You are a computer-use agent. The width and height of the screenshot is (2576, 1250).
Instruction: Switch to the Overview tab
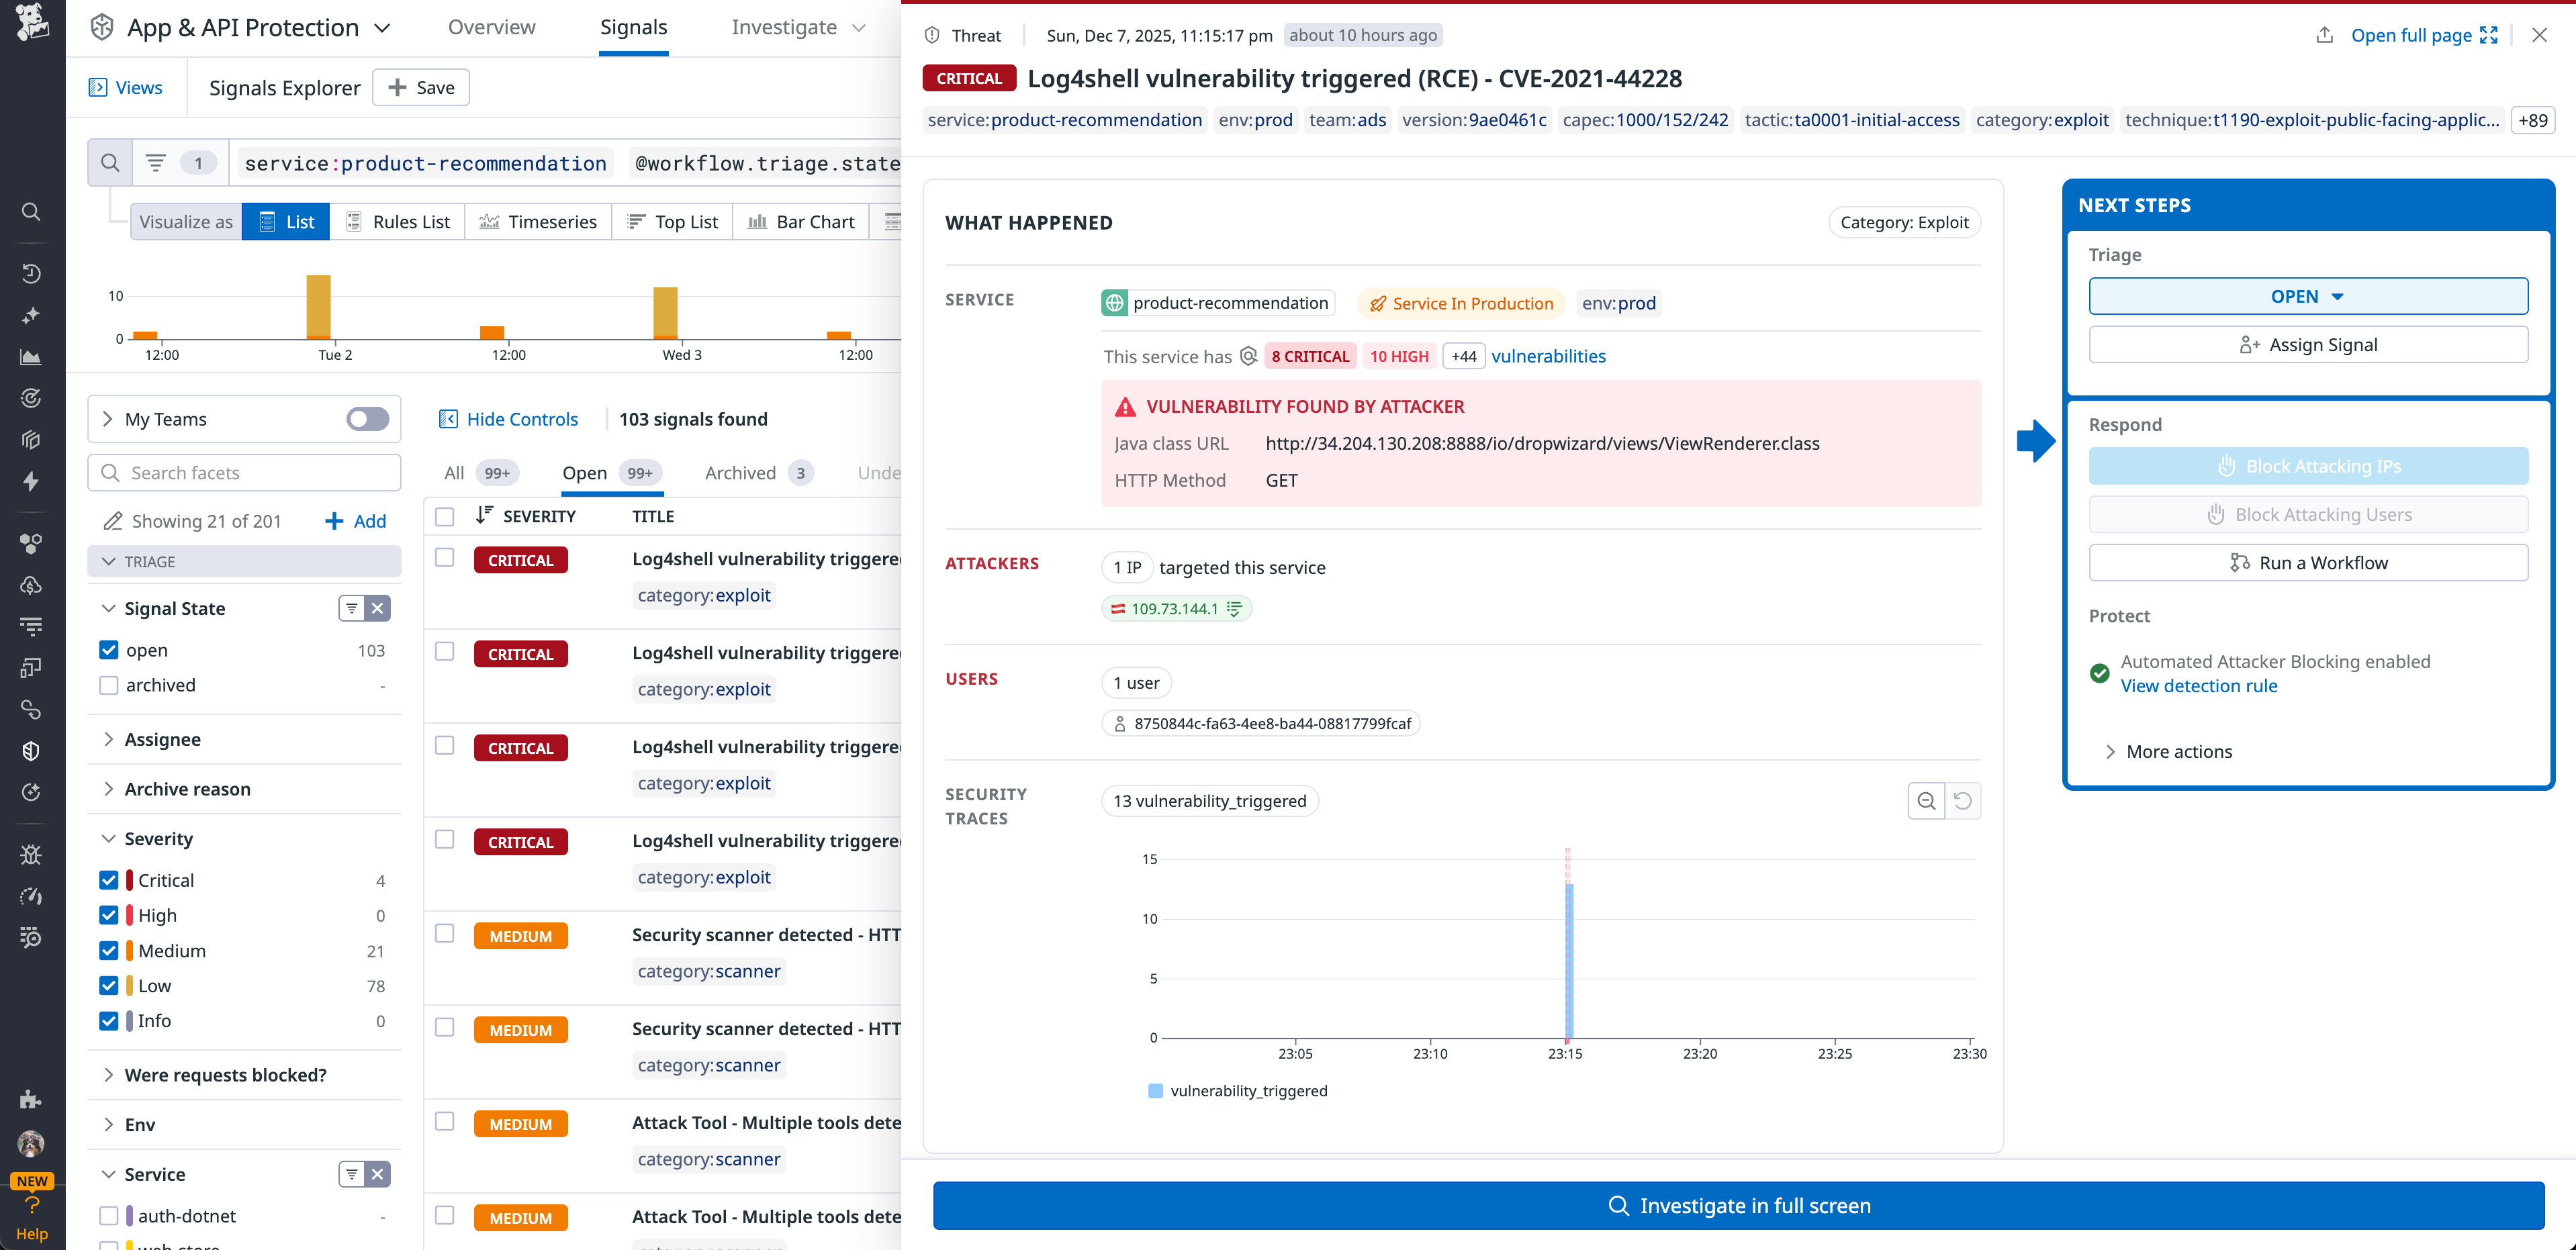pos(491,27)
